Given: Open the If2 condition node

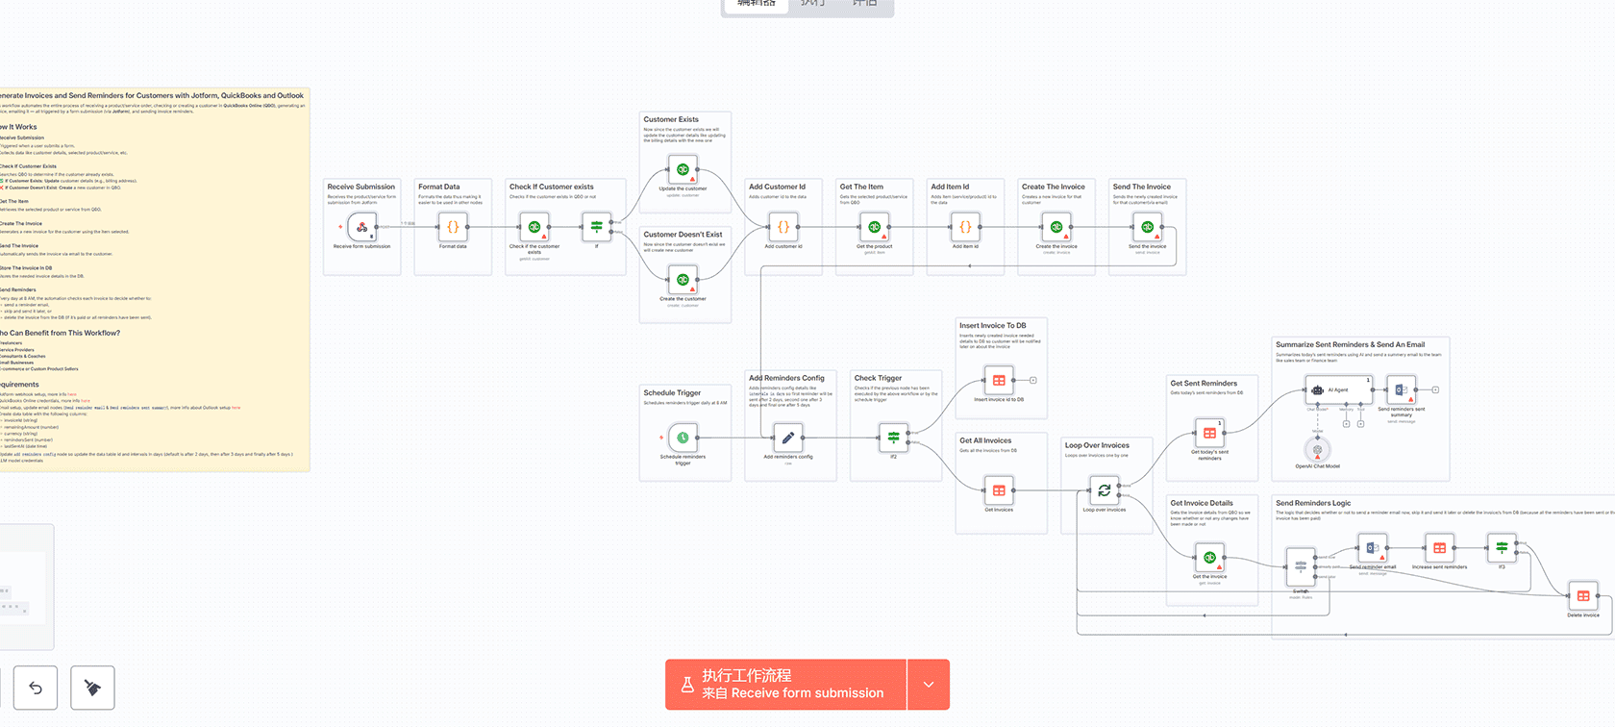Looking at the screenshot, I should (x=893, y=438).
